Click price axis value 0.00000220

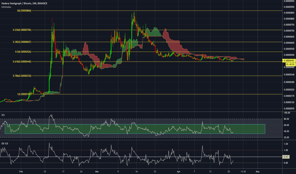(x=289, y=90)
